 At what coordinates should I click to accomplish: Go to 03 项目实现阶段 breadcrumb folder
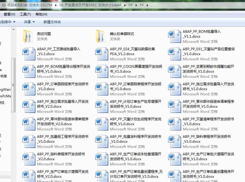point(27,5)
